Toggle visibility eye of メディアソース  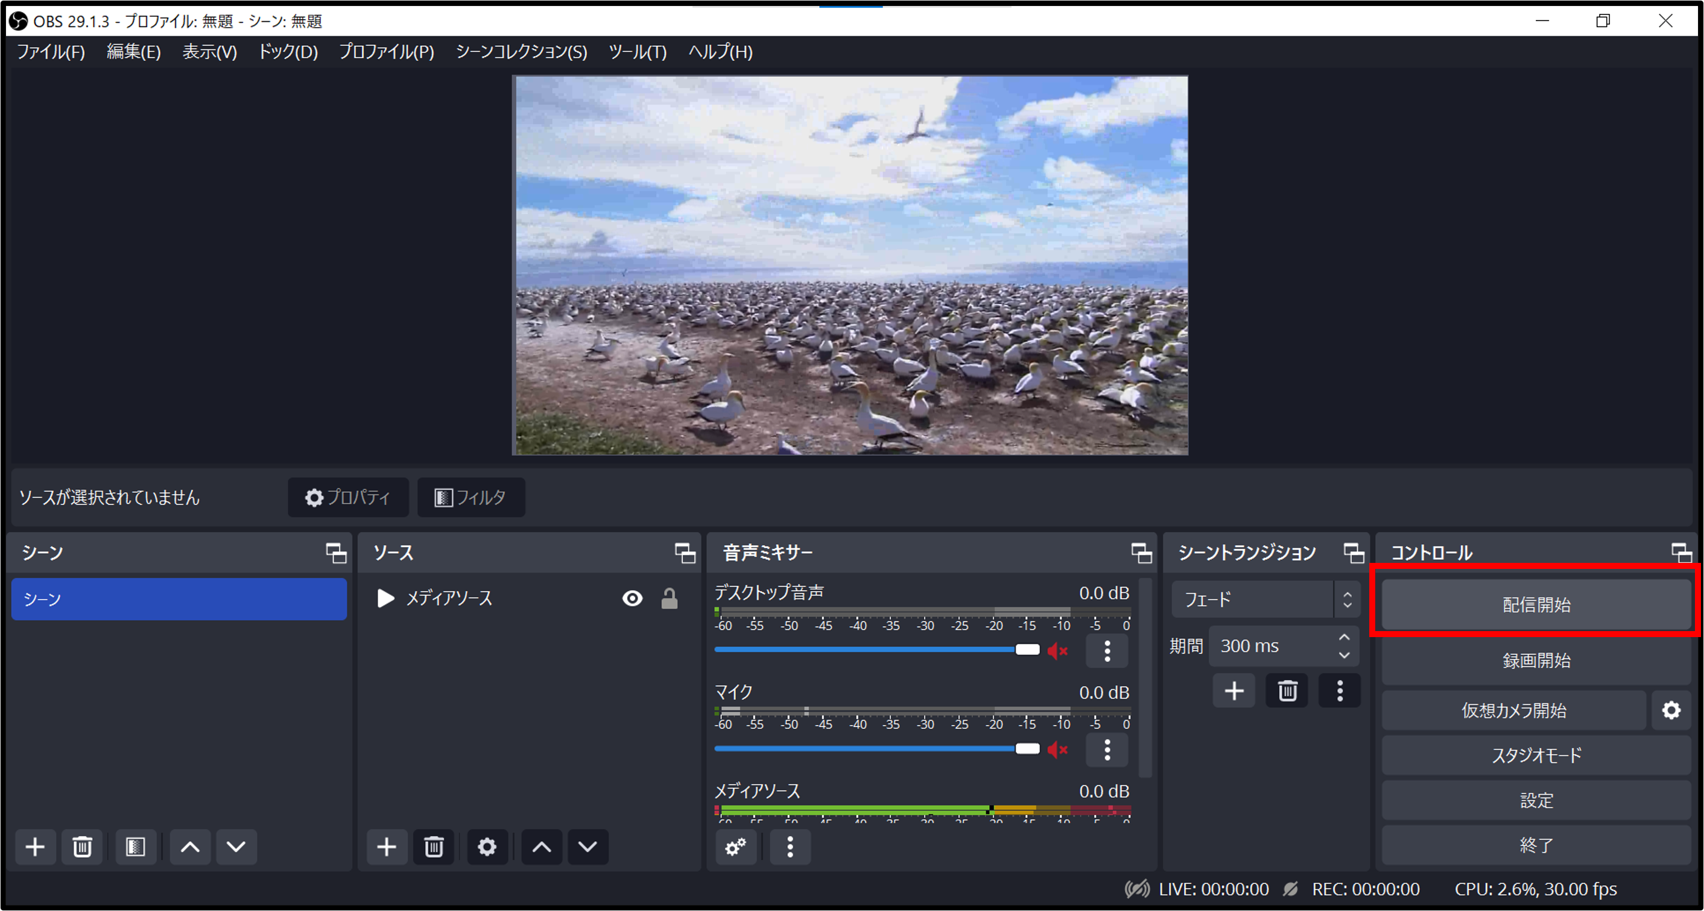point(632,598)
